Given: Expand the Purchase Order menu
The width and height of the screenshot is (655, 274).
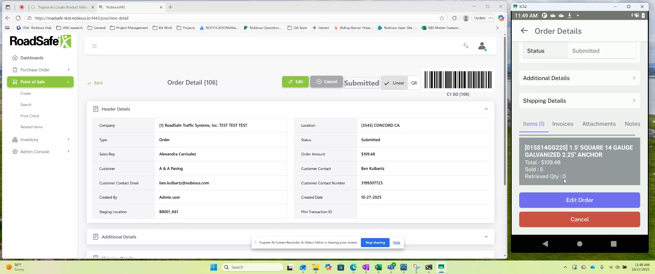Looking at the screenshot, I should point(40,70).
